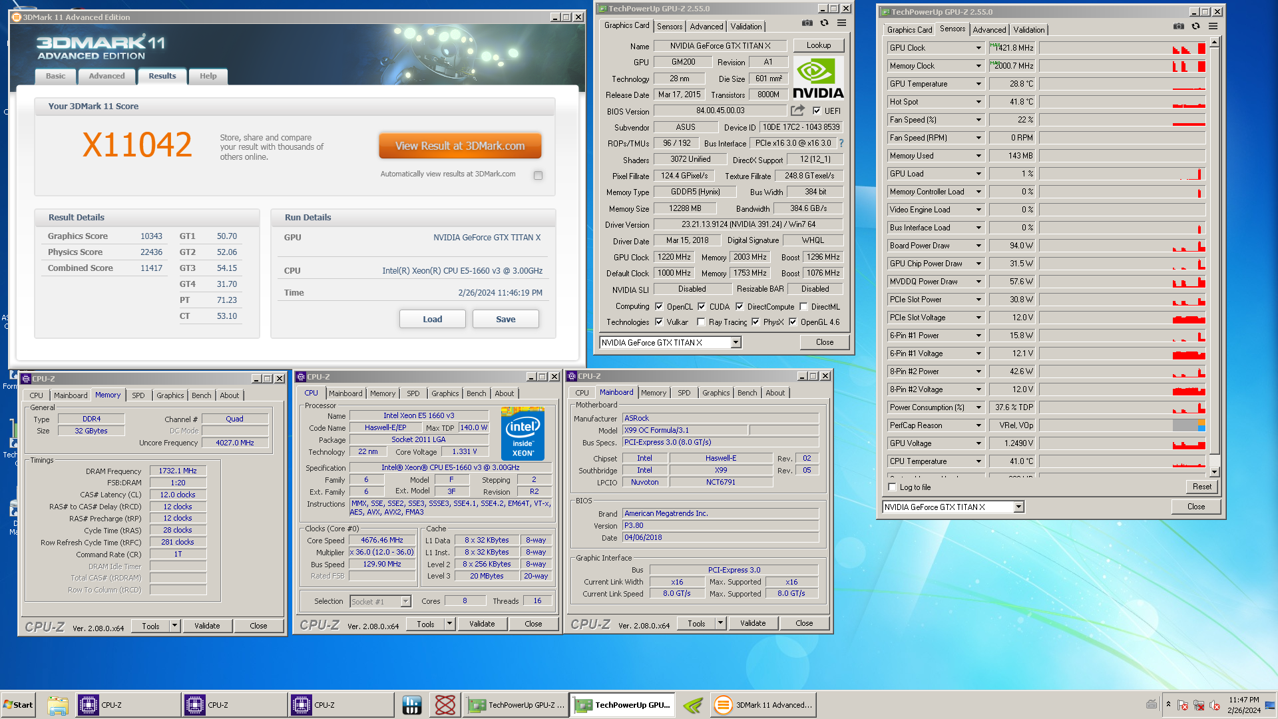Toggle the CUDA checkbox
The height and width of the screenshot is (719, 1278).
coord(702,307)
